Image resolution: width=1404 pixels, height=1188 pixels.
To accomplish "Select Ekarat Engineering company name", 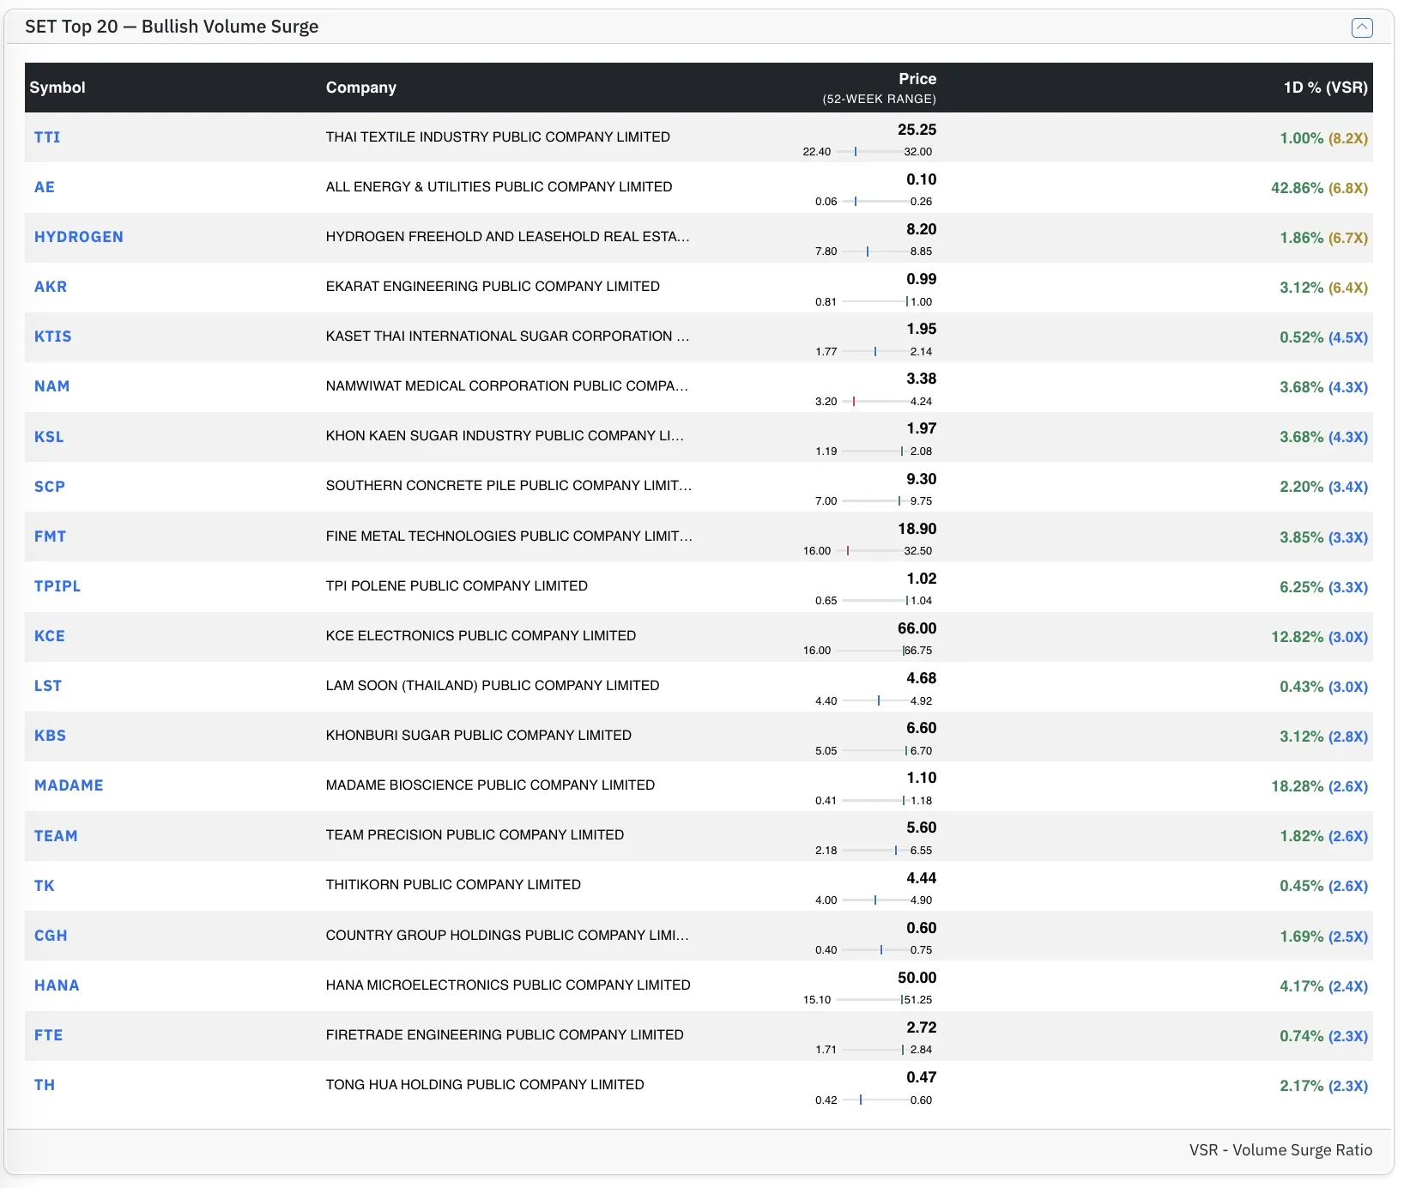I will (x=493, y=287).
